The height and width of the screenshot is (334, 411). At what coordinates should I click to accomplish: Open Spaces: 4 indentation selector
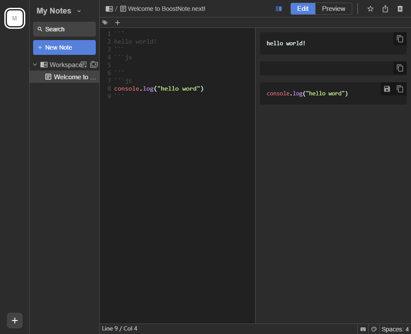[x=395, y=329]
